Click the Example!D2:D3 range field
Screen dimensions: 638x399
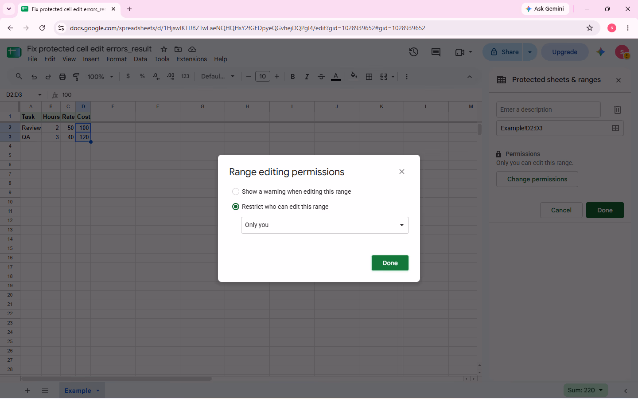[x=560, y=128]
